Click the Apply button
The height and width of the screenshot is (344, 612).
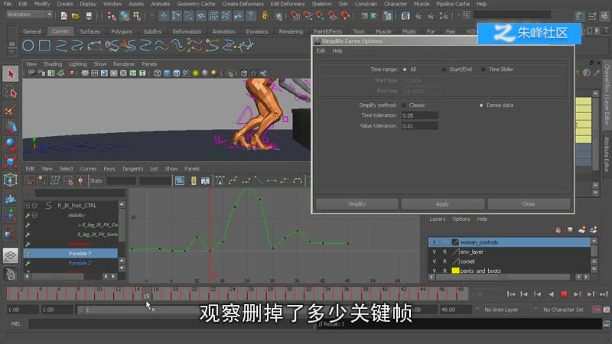coord(442,204)
